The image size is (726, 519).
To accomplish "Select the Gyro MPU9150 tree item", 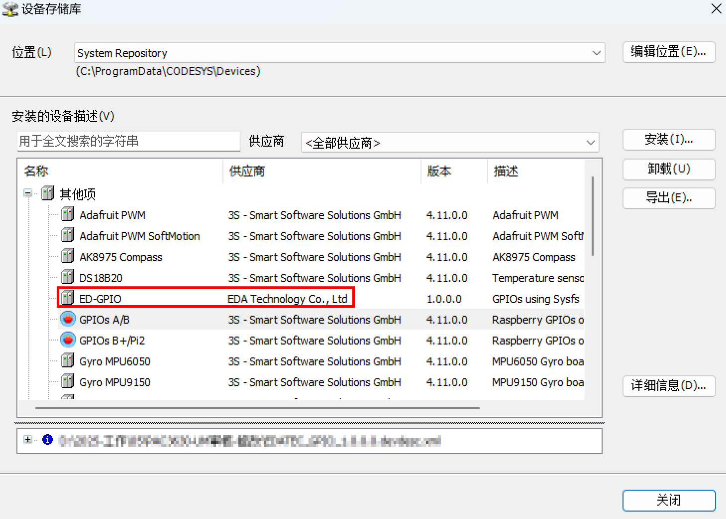I will (115, 381).
